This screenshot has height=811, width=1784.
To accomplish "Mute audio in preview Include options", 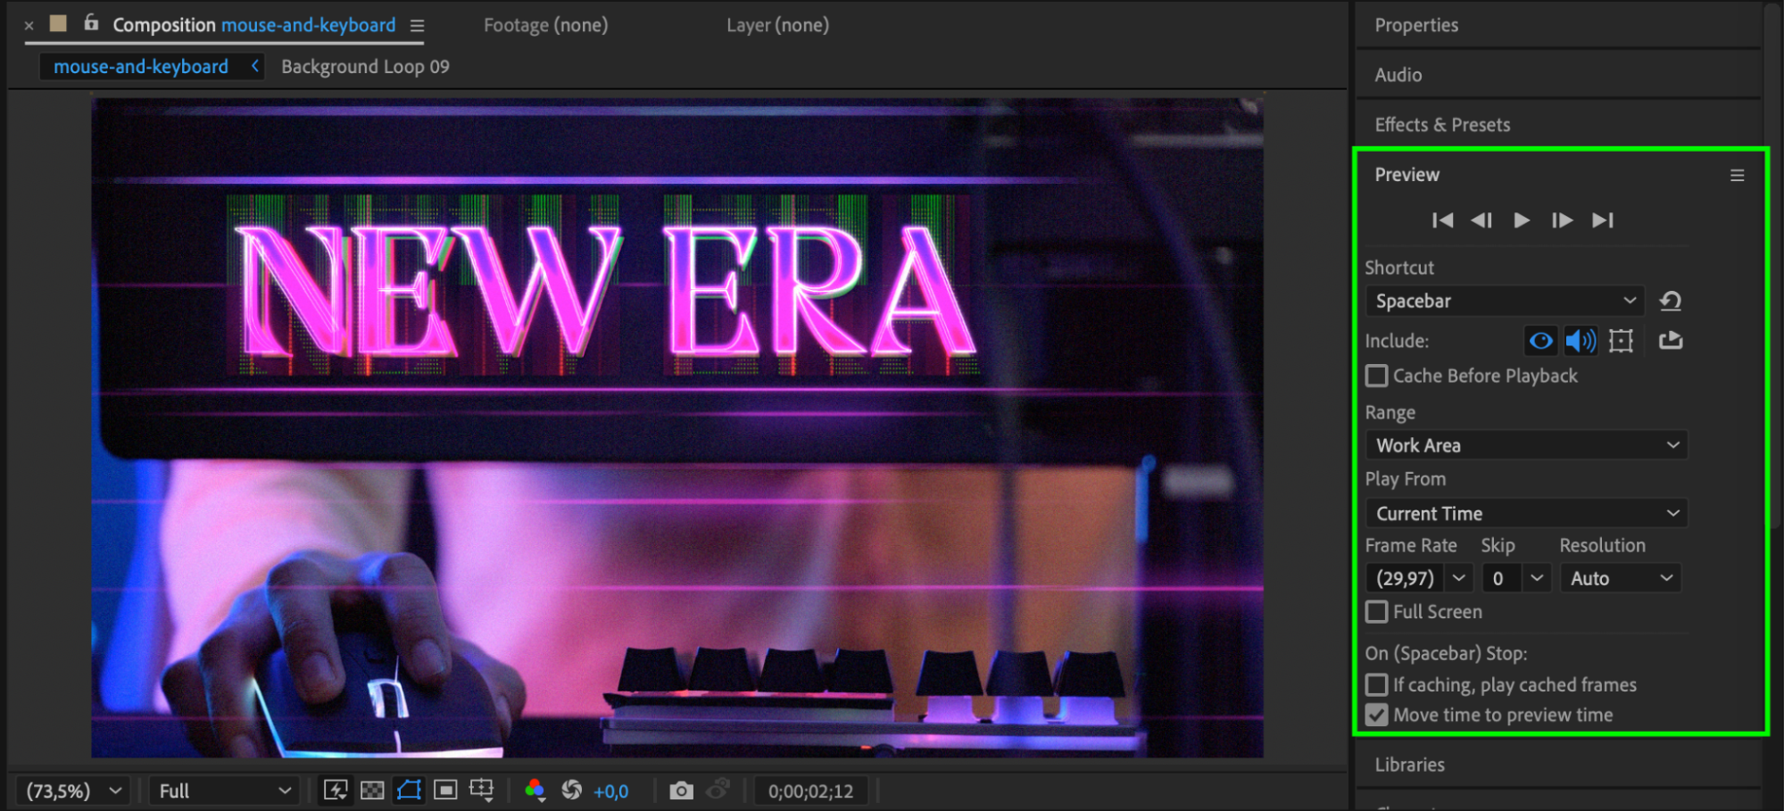I will point(1581,341).
